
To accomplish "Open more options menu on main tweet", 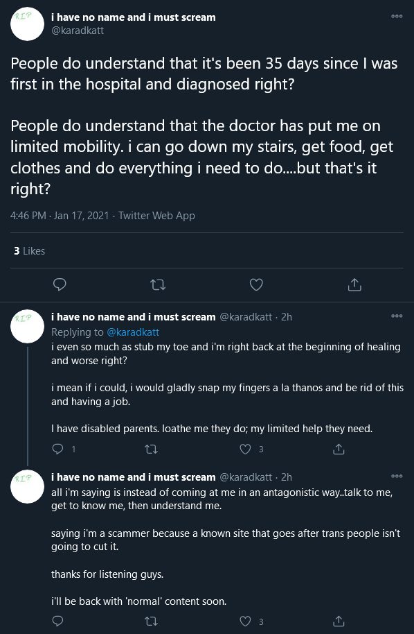I will click(x=397, y=17).
